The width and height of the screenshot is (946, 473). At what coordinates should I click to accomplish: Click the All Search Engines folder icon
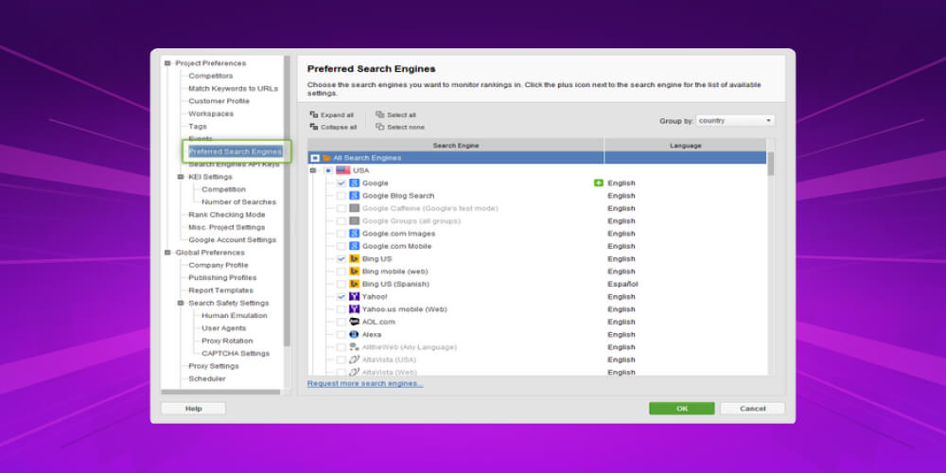[x=327, y=157]
